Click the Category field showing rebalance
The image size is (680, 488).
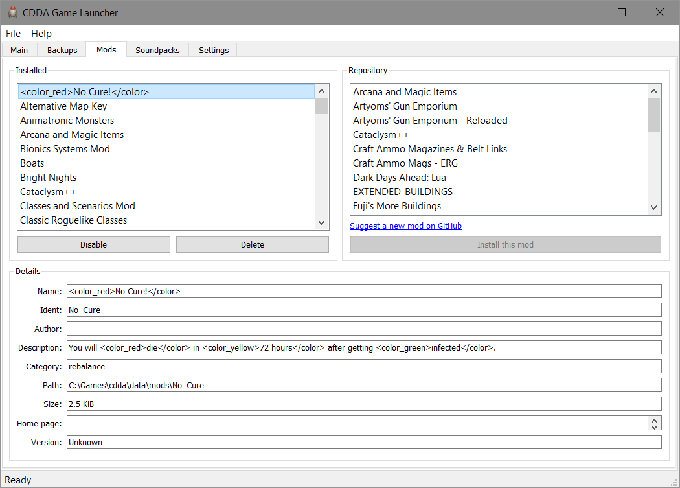[364, 366]
